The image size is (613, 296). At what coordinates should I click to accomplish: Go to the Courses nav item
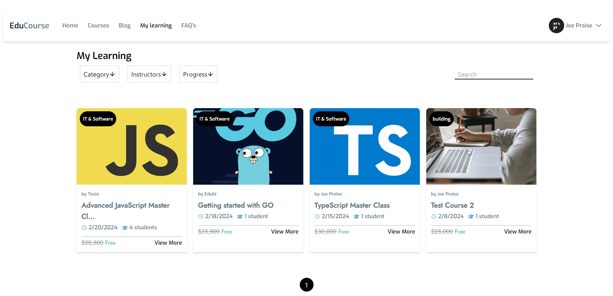98,26
